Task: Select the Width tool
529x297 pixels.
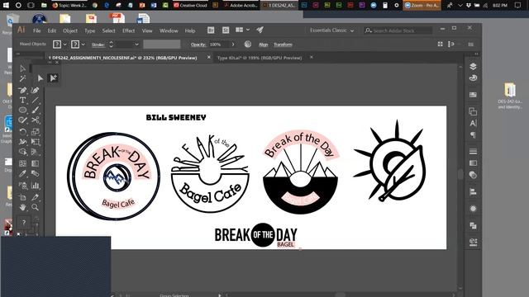Action: 22,142
